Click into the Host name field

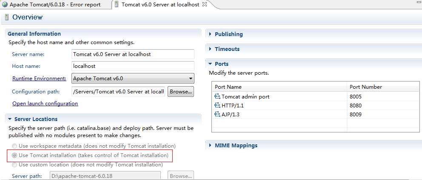click(x=133, y=66)
